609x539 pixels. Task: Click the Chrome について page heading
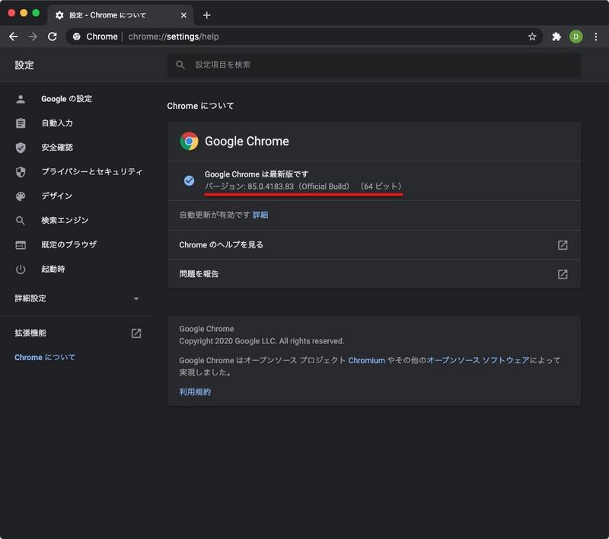[200, 106]
